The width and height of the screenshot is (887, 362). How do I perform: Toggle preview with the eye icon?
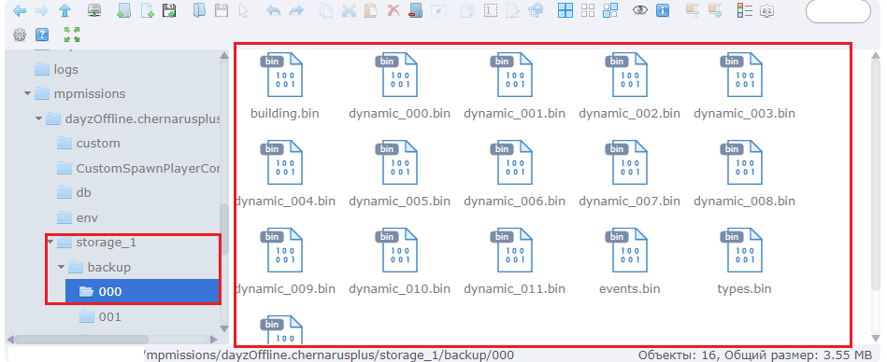click(x=640, y=11)
